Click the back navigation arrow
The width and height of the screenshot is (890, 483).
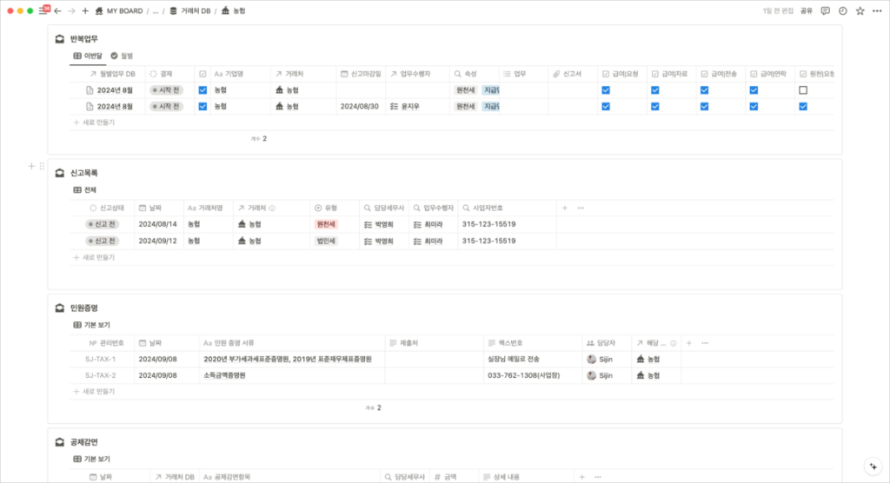pyautogui.click(x=57, y=10)
